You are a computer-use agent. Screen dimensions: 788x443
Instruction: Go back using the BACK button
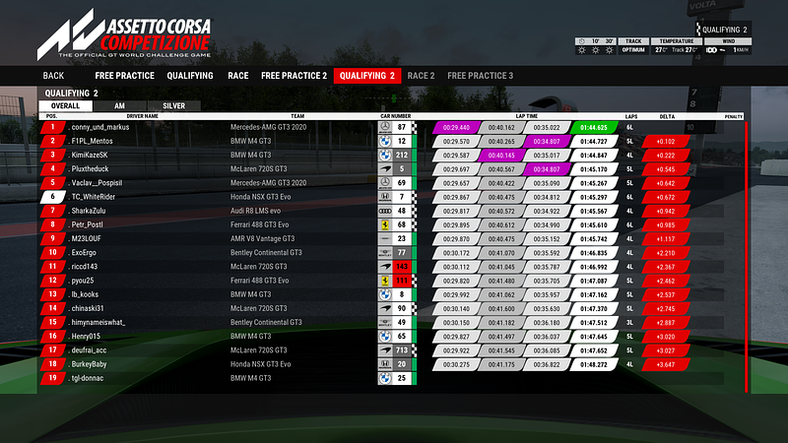click(53, 76)
